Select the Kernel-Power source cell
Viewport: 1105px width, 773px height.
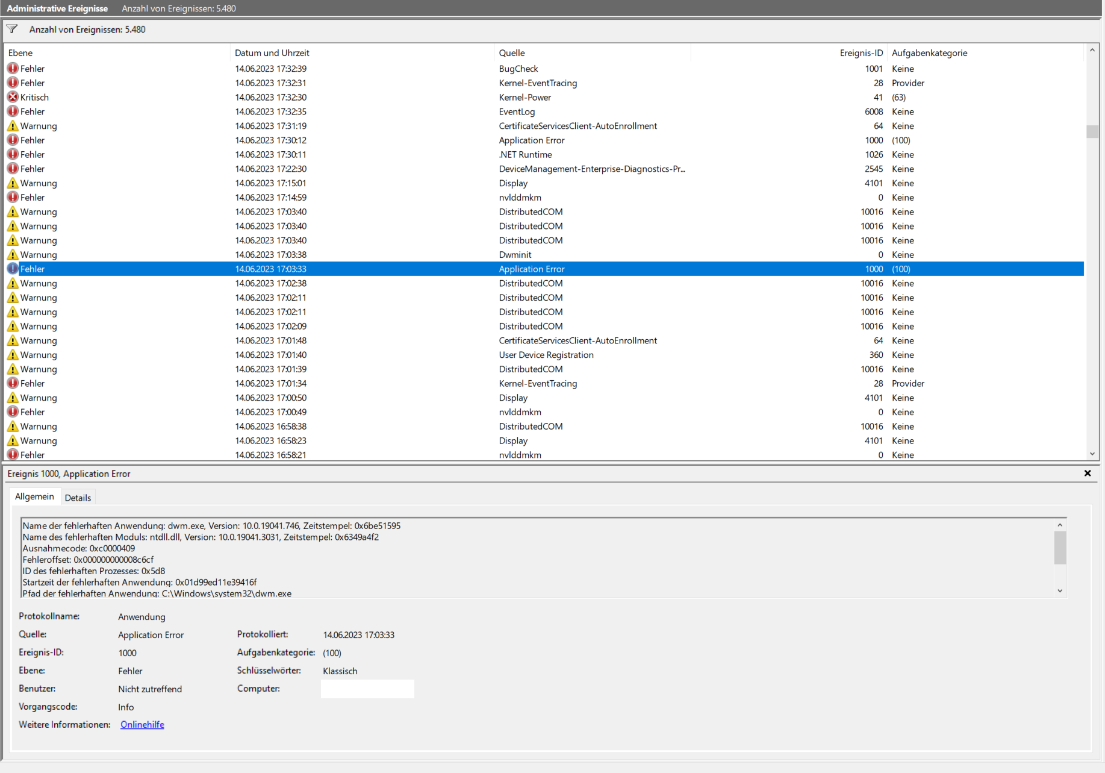pyautogui.click(x=525, y=97)
